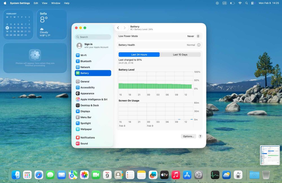The width and height of the screenshot is (282, 183).
Task: Open Trash from the Dock
Action: [266, 175]
